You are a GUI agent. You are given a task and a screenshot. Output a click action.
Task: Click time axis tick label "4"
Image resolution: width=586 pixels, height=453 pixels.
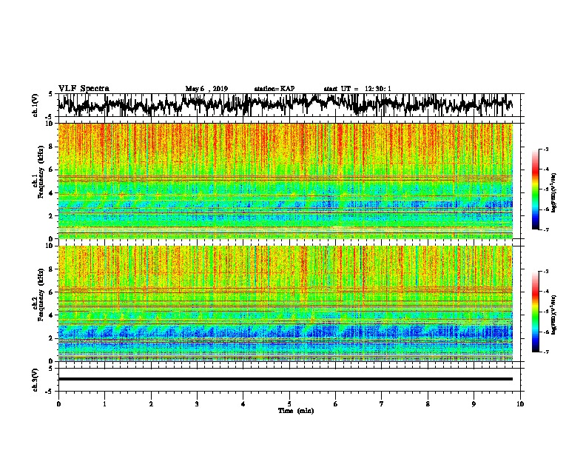tap(243, 404)
